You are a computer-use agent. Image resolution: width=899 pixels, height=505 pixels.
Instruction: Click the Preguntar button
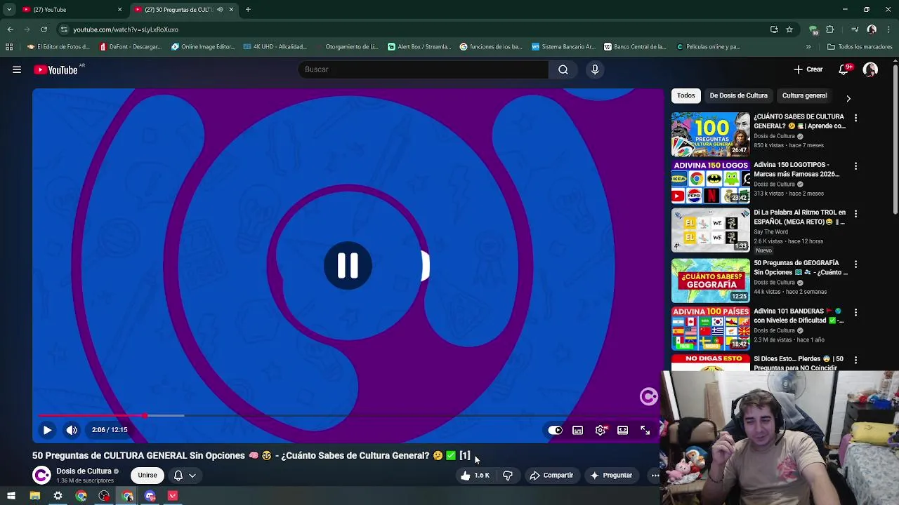click(x=611, y=476)
